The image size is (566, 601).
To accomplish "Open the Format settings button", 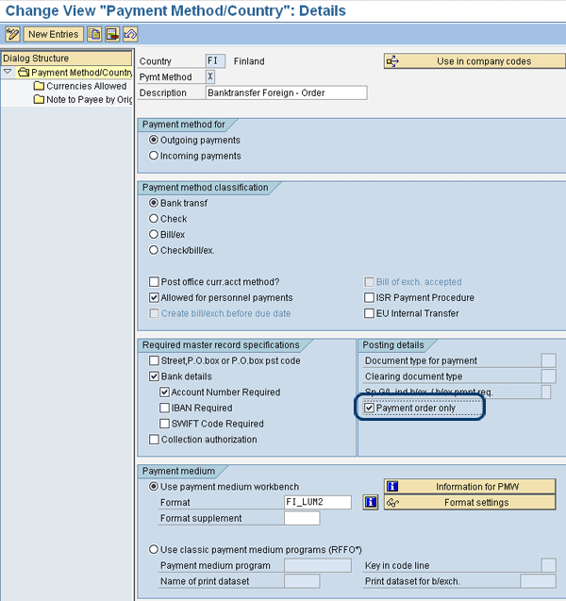I will pyautogui.click(x=469, y=502).
